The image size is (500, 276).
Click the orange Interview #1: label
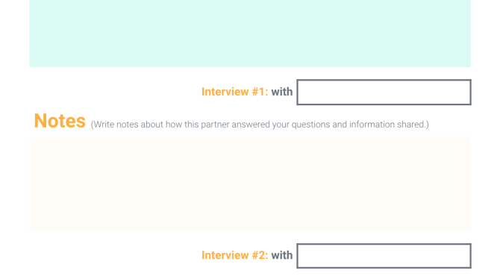point(234,92)
